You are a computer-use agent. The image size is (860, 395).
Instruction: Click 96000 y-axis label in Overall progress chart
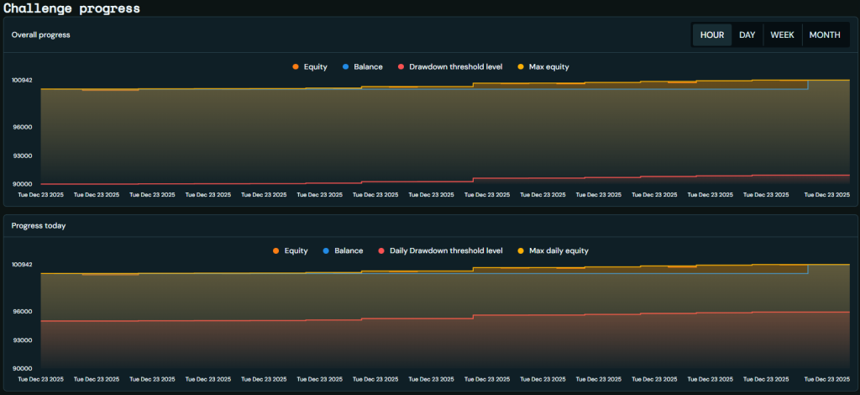tap(23, 127)
